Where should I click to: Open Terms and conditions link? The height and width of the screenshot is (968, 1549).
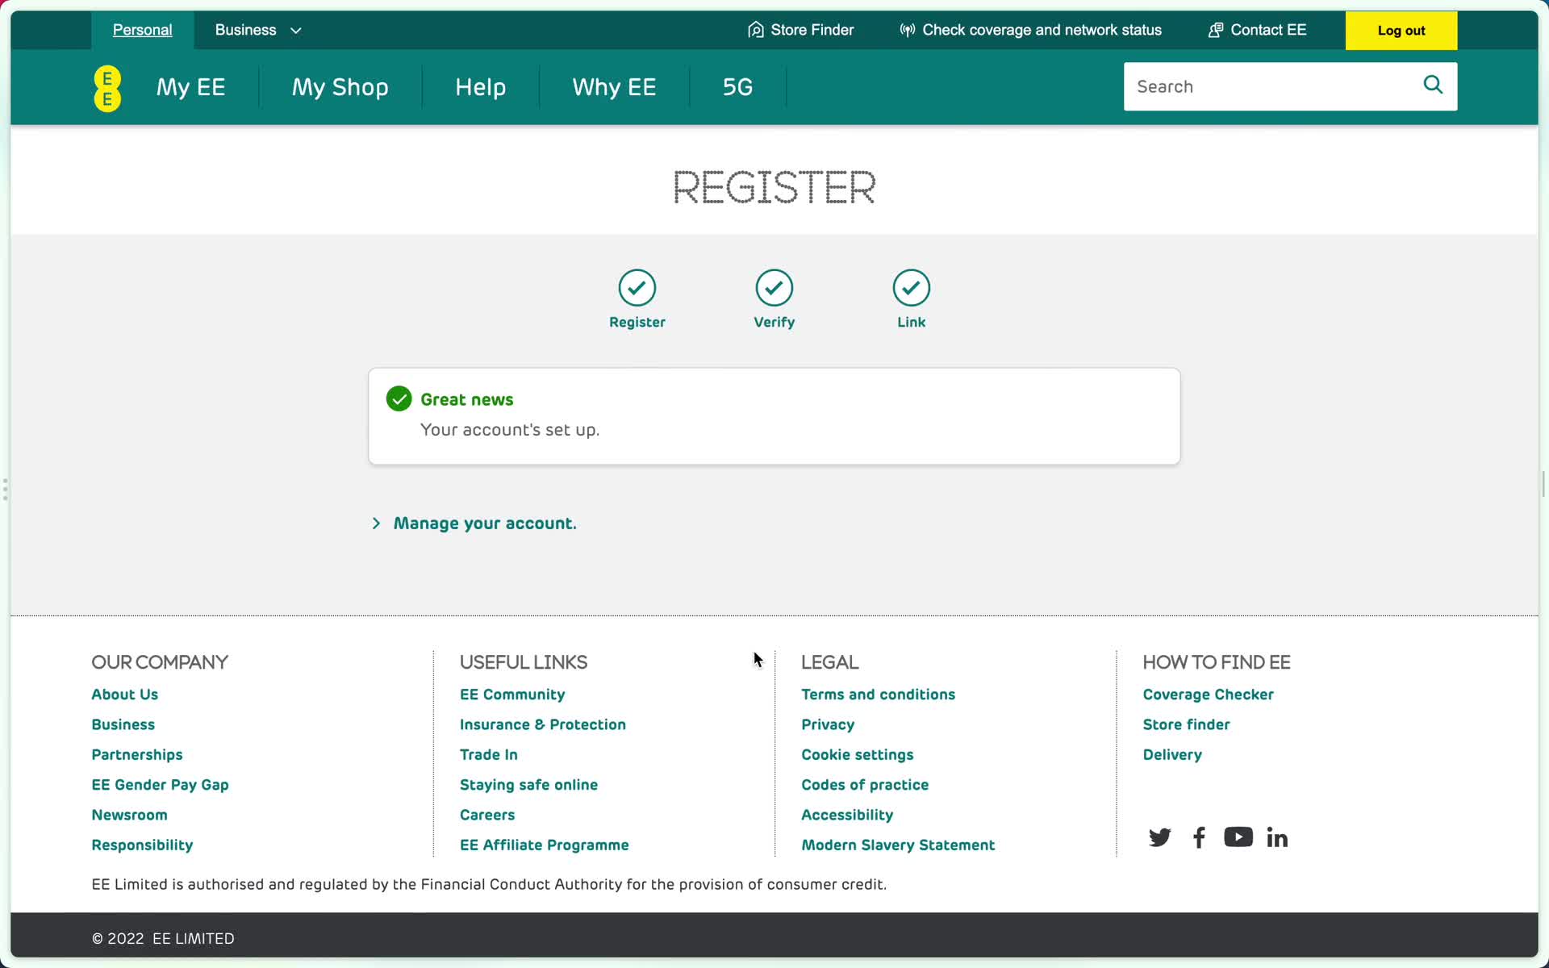tap(878, 695)
